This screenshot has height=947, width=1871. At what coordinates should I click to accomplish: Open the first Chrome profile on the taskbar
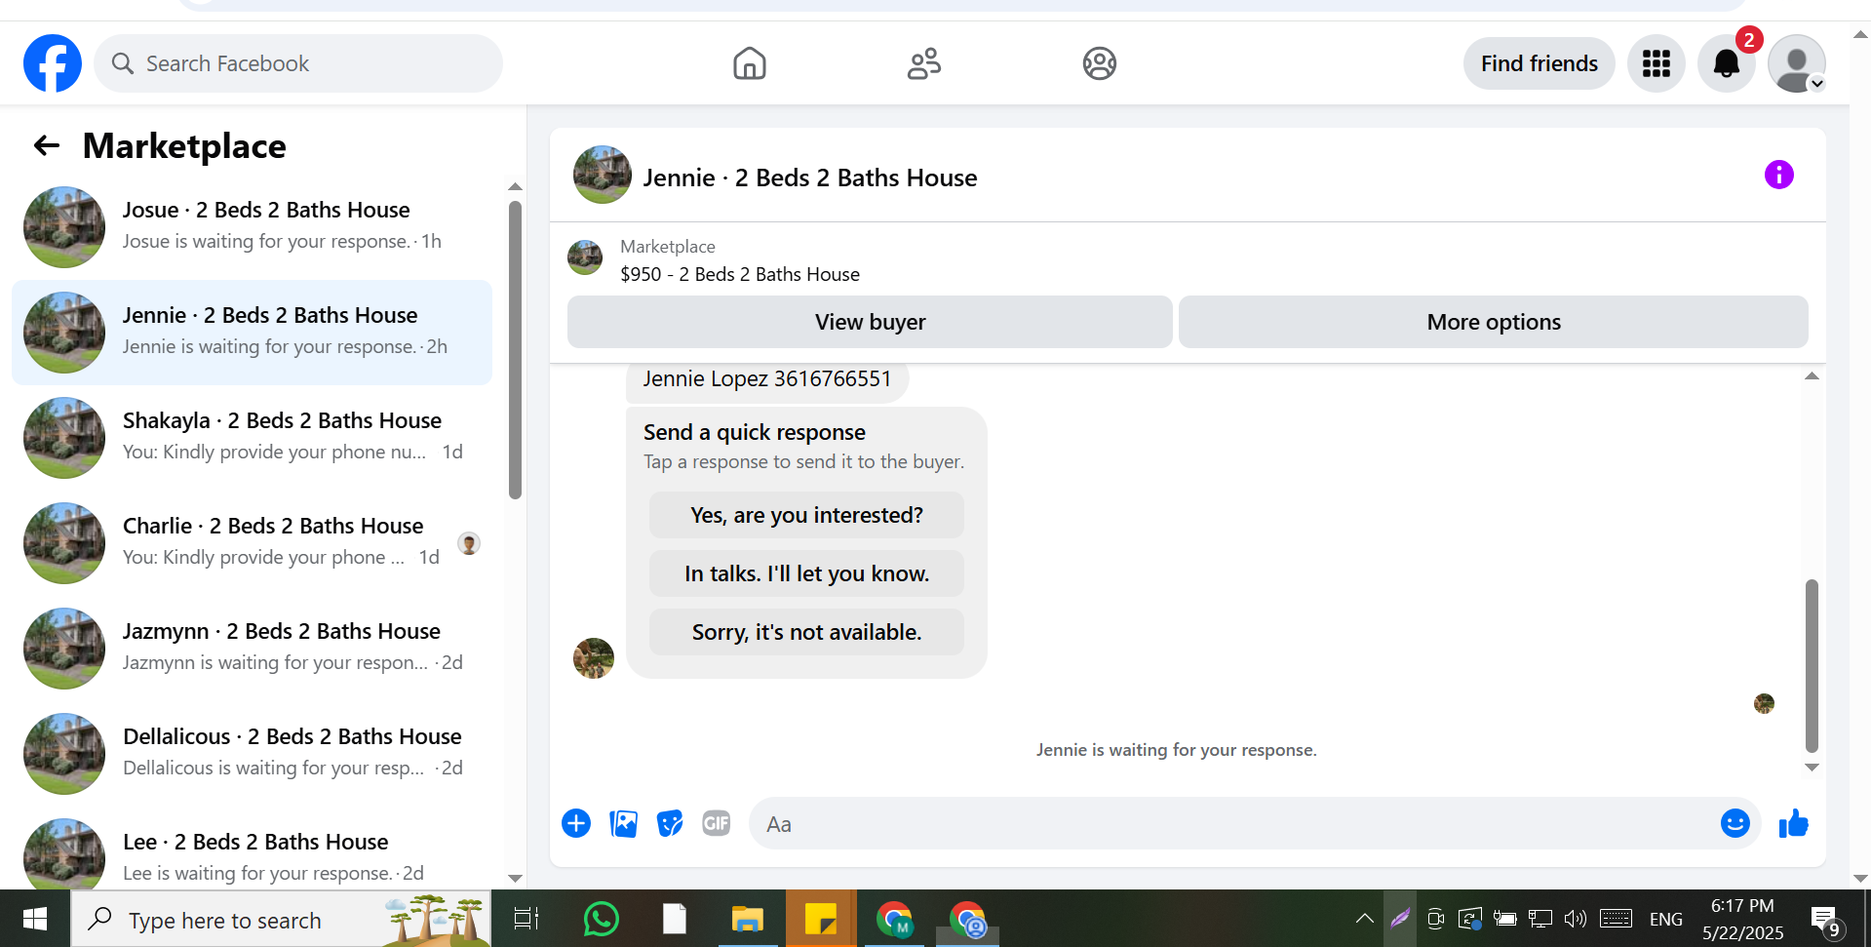894,919
